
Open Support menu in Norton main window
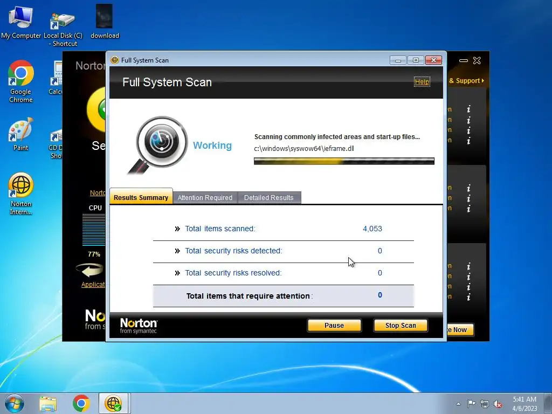(466, 81)
